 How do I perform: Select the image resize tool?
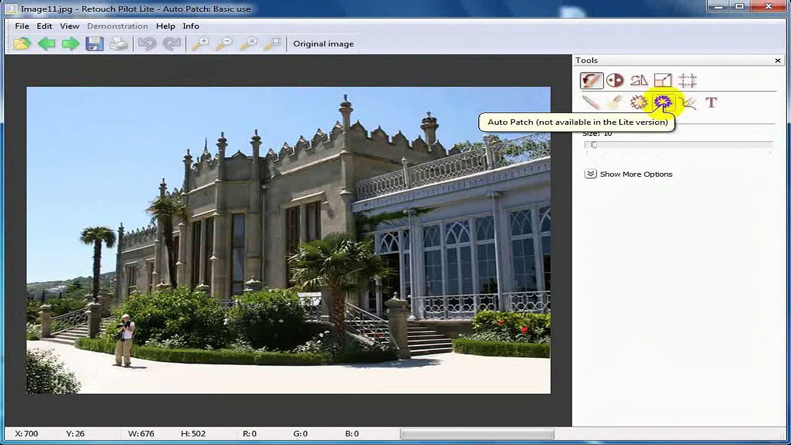pos(662,80)
